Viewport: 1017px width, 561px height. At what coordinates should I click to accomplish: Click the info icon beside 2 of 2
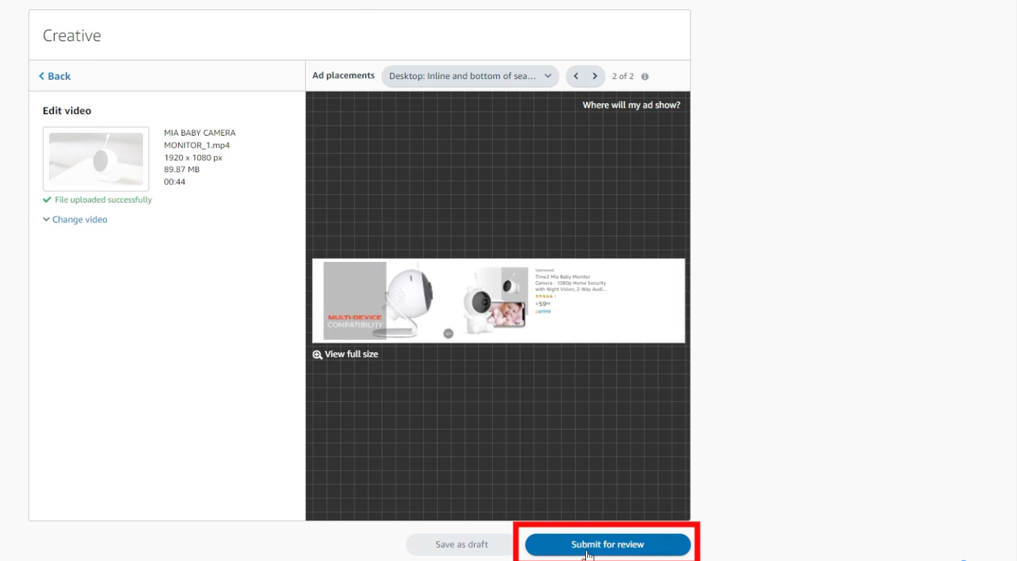645,76
